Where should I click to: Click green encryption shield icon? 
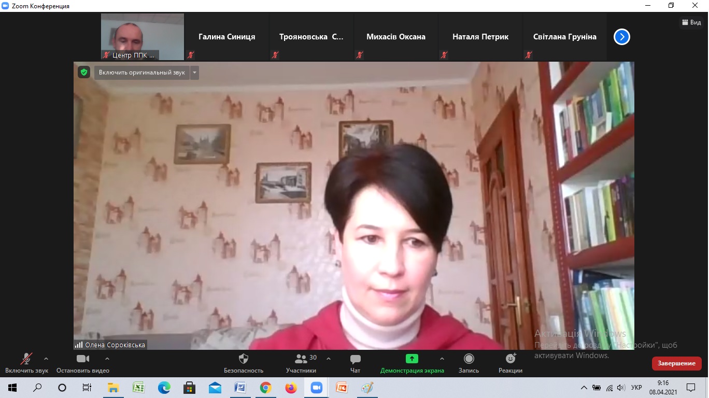point(84,72)
